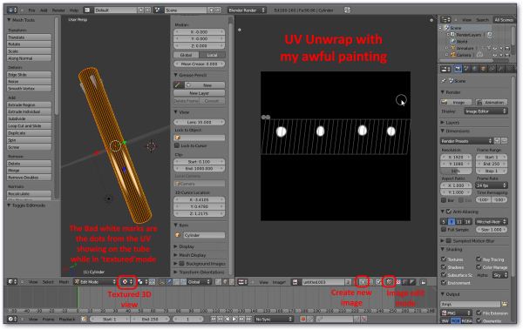Select Armature in the outliner
The image size is (523, 330).
pos(465,49)
